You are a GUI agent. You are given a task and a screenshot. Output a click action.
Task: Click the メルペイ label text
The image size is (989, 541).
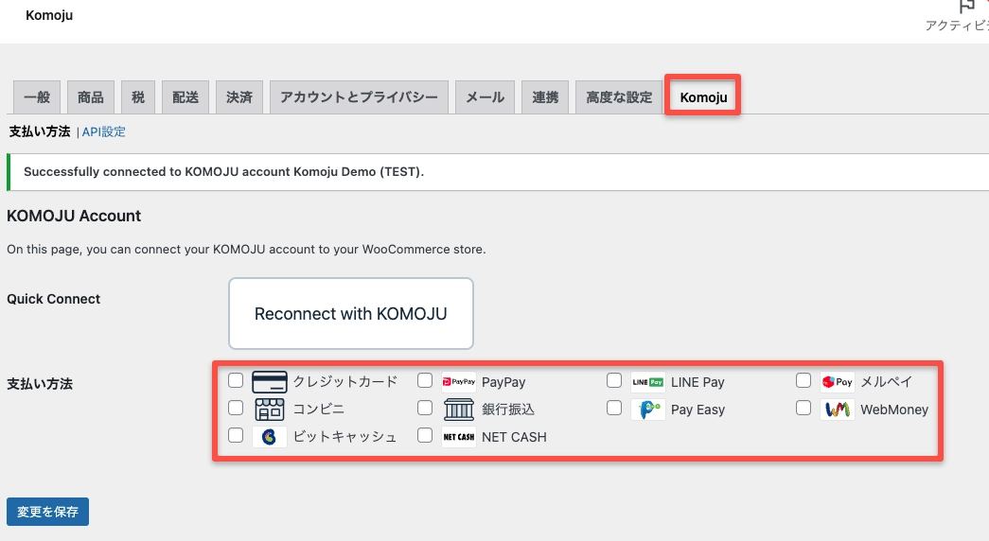pyautogui.click(x=886, y=381)
